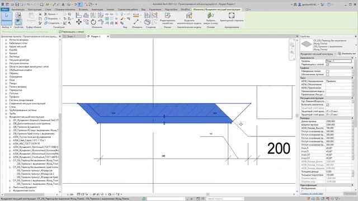The image size is (358, 201).
Task: Select the 'Лестницы' tree item
Action: (15, 56)
